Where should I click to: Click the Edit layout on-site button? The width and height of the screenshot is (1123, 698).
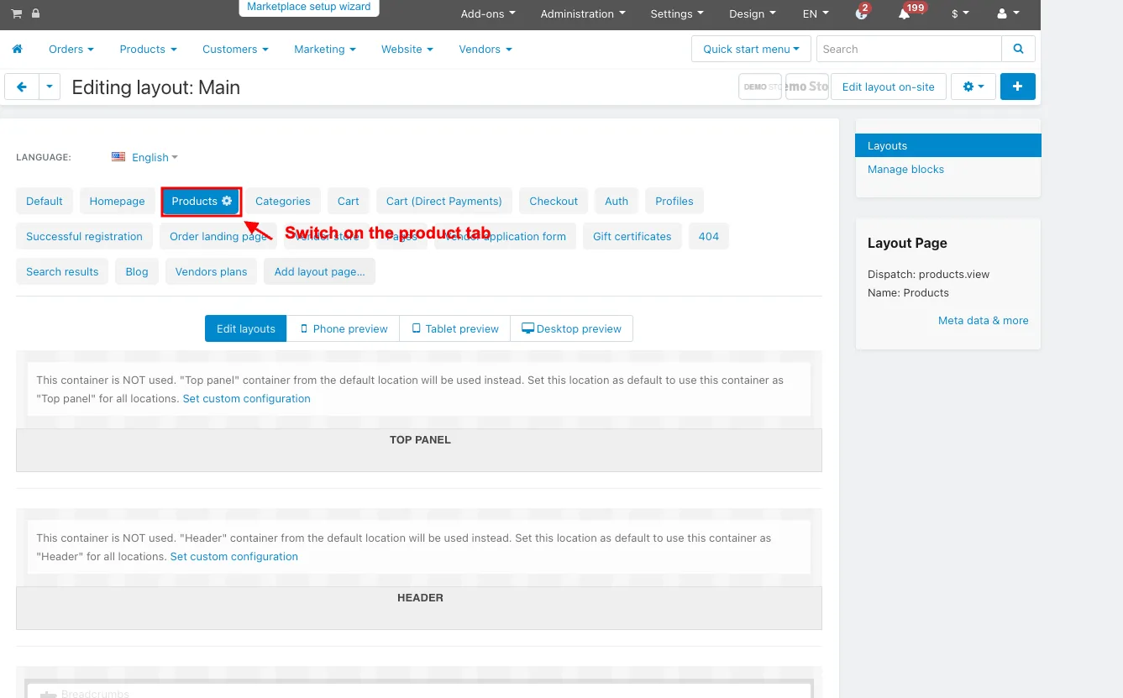coord(888,87)
